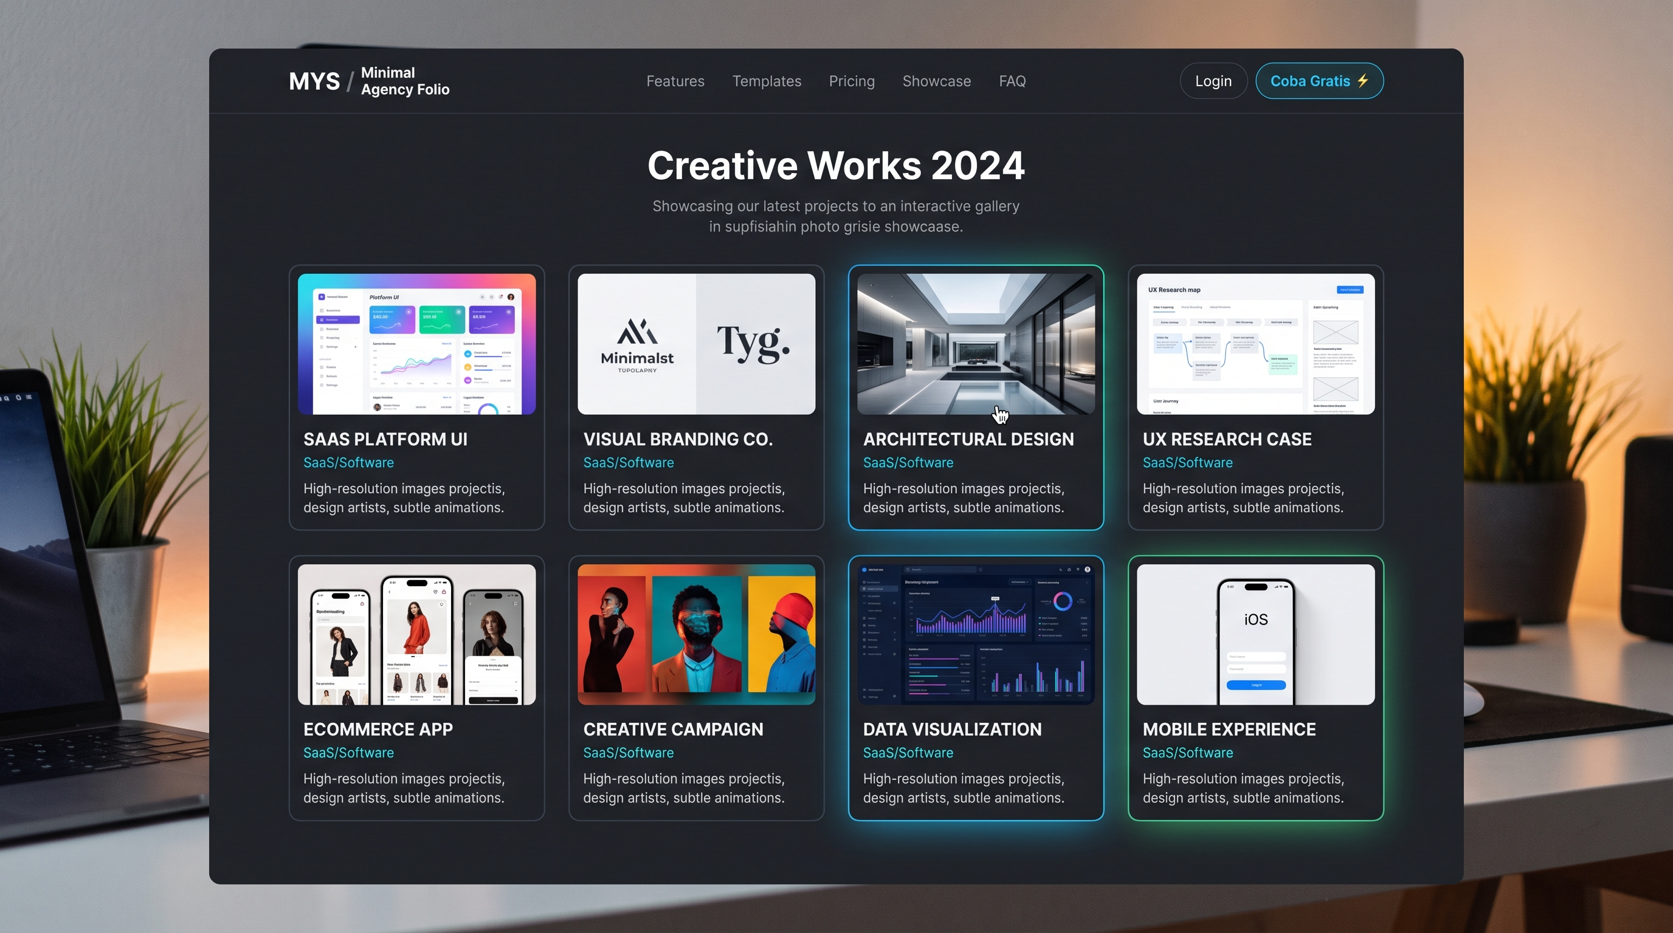Open the SaaS Platform UI thumbnail
Screen dimensions: 1673x933
point(416,344)
